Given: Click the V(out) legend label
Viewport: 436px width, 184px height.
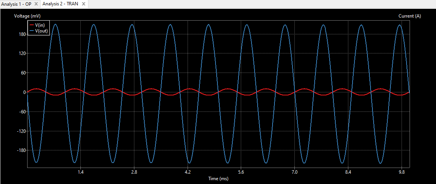Looking at the screenshot, I should tap(42, 31).
